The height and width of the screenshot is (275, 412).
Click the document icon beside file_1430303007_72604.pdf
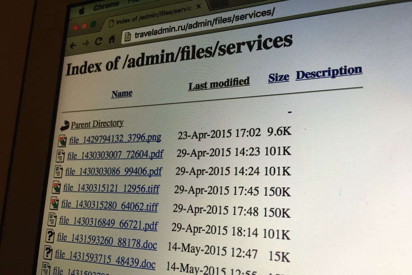[x=60, y=156]
